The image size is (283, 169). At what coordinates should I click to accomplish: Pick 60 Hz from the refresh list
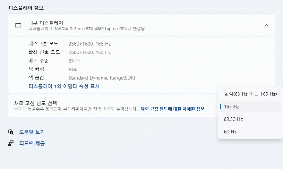point(230,132)
